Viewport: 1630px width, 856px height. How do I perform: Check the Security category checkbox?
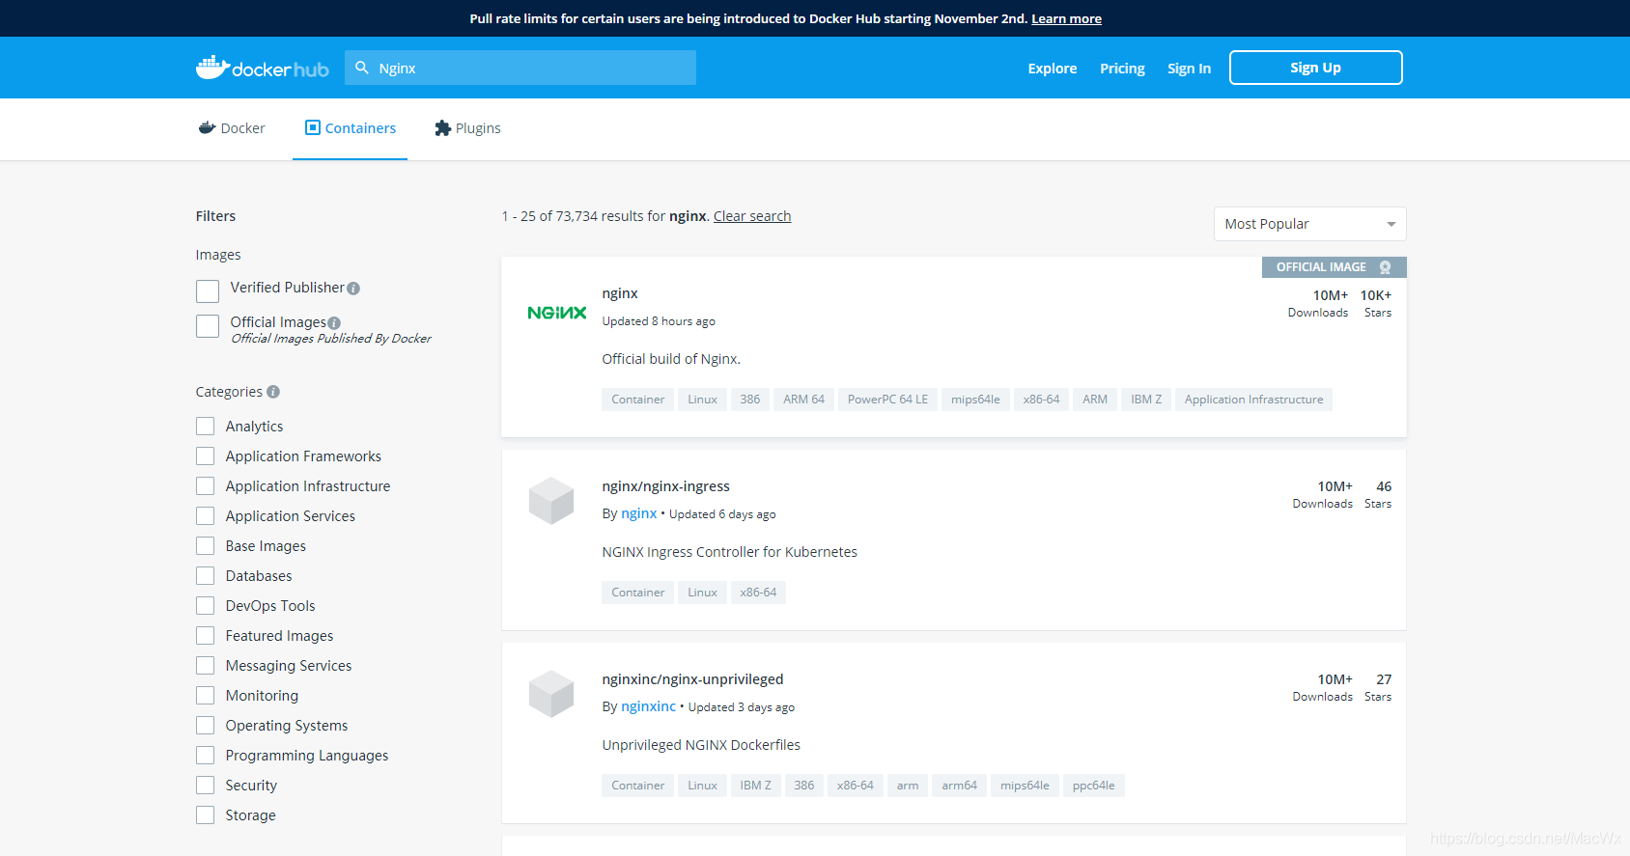[x=206, y=786]
